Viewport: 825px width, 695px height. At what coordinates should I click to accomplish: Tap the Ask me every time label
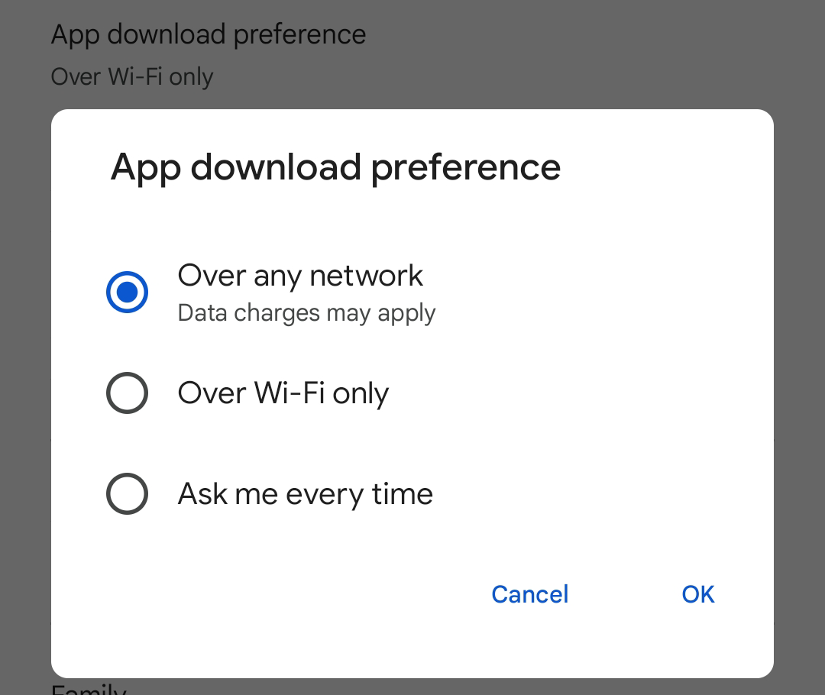pos(305,493)
